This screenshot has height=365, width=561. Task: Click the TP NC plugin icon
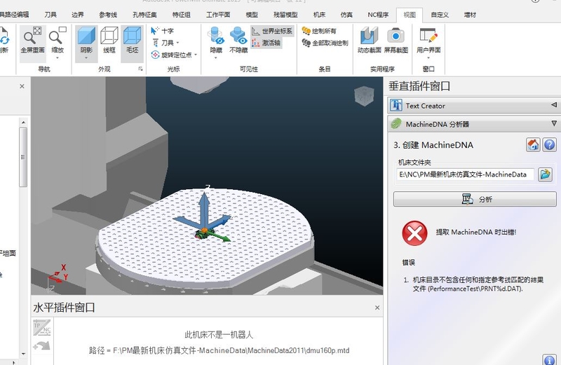[x=42, y=327]
